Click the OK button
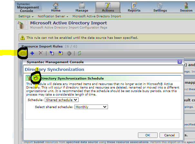Screen dimensions: 195x144 [x=148, y=135]
